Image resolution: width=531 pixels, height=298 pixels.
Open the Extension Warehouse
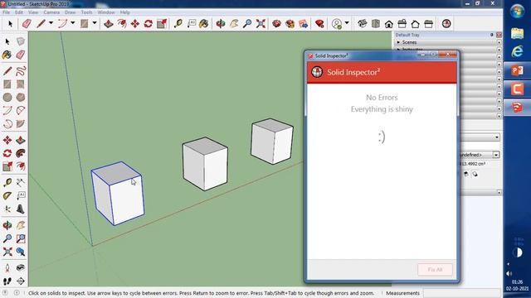click(x=290, y=24)
